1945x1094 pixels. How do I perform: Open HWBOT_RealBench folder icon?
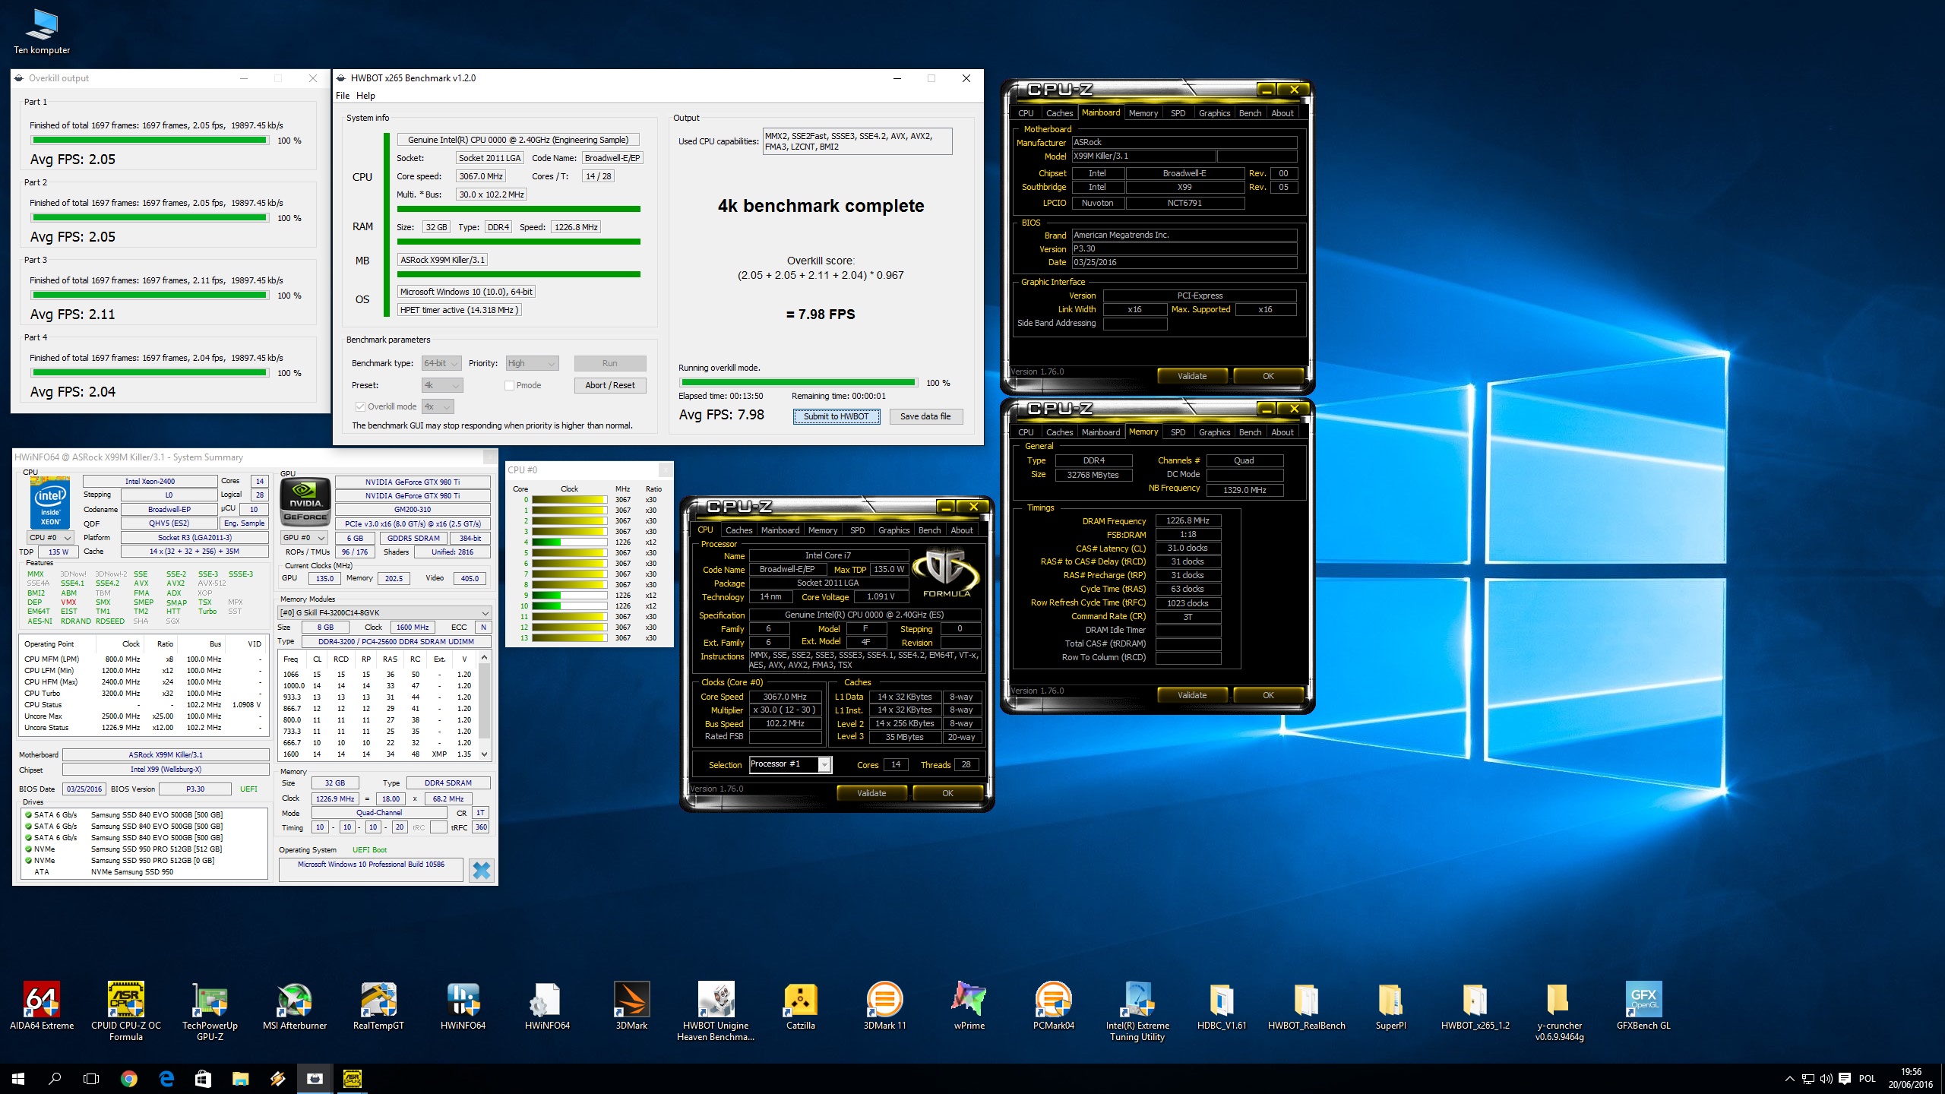[1306, 1007]
